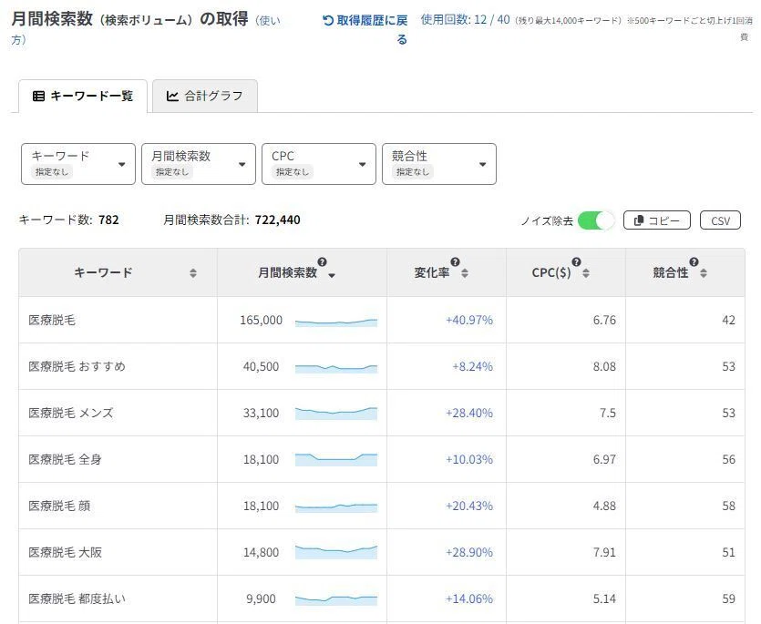
Task: Click the 14,800 search volume value
Action: (261, 553)
